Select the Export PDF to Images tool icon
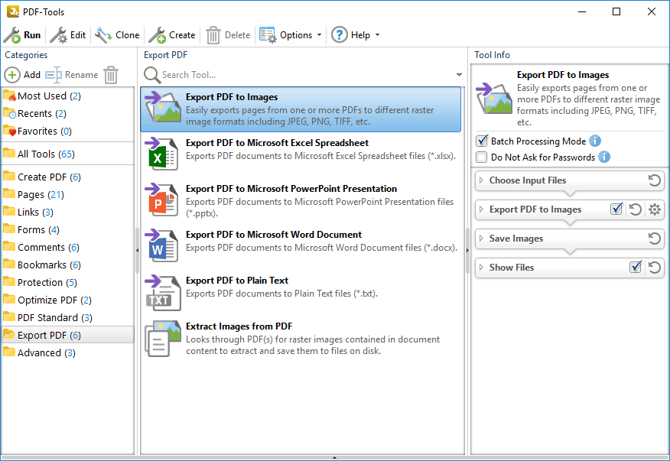This screenshot has width=670, height=461. [162, 107]
